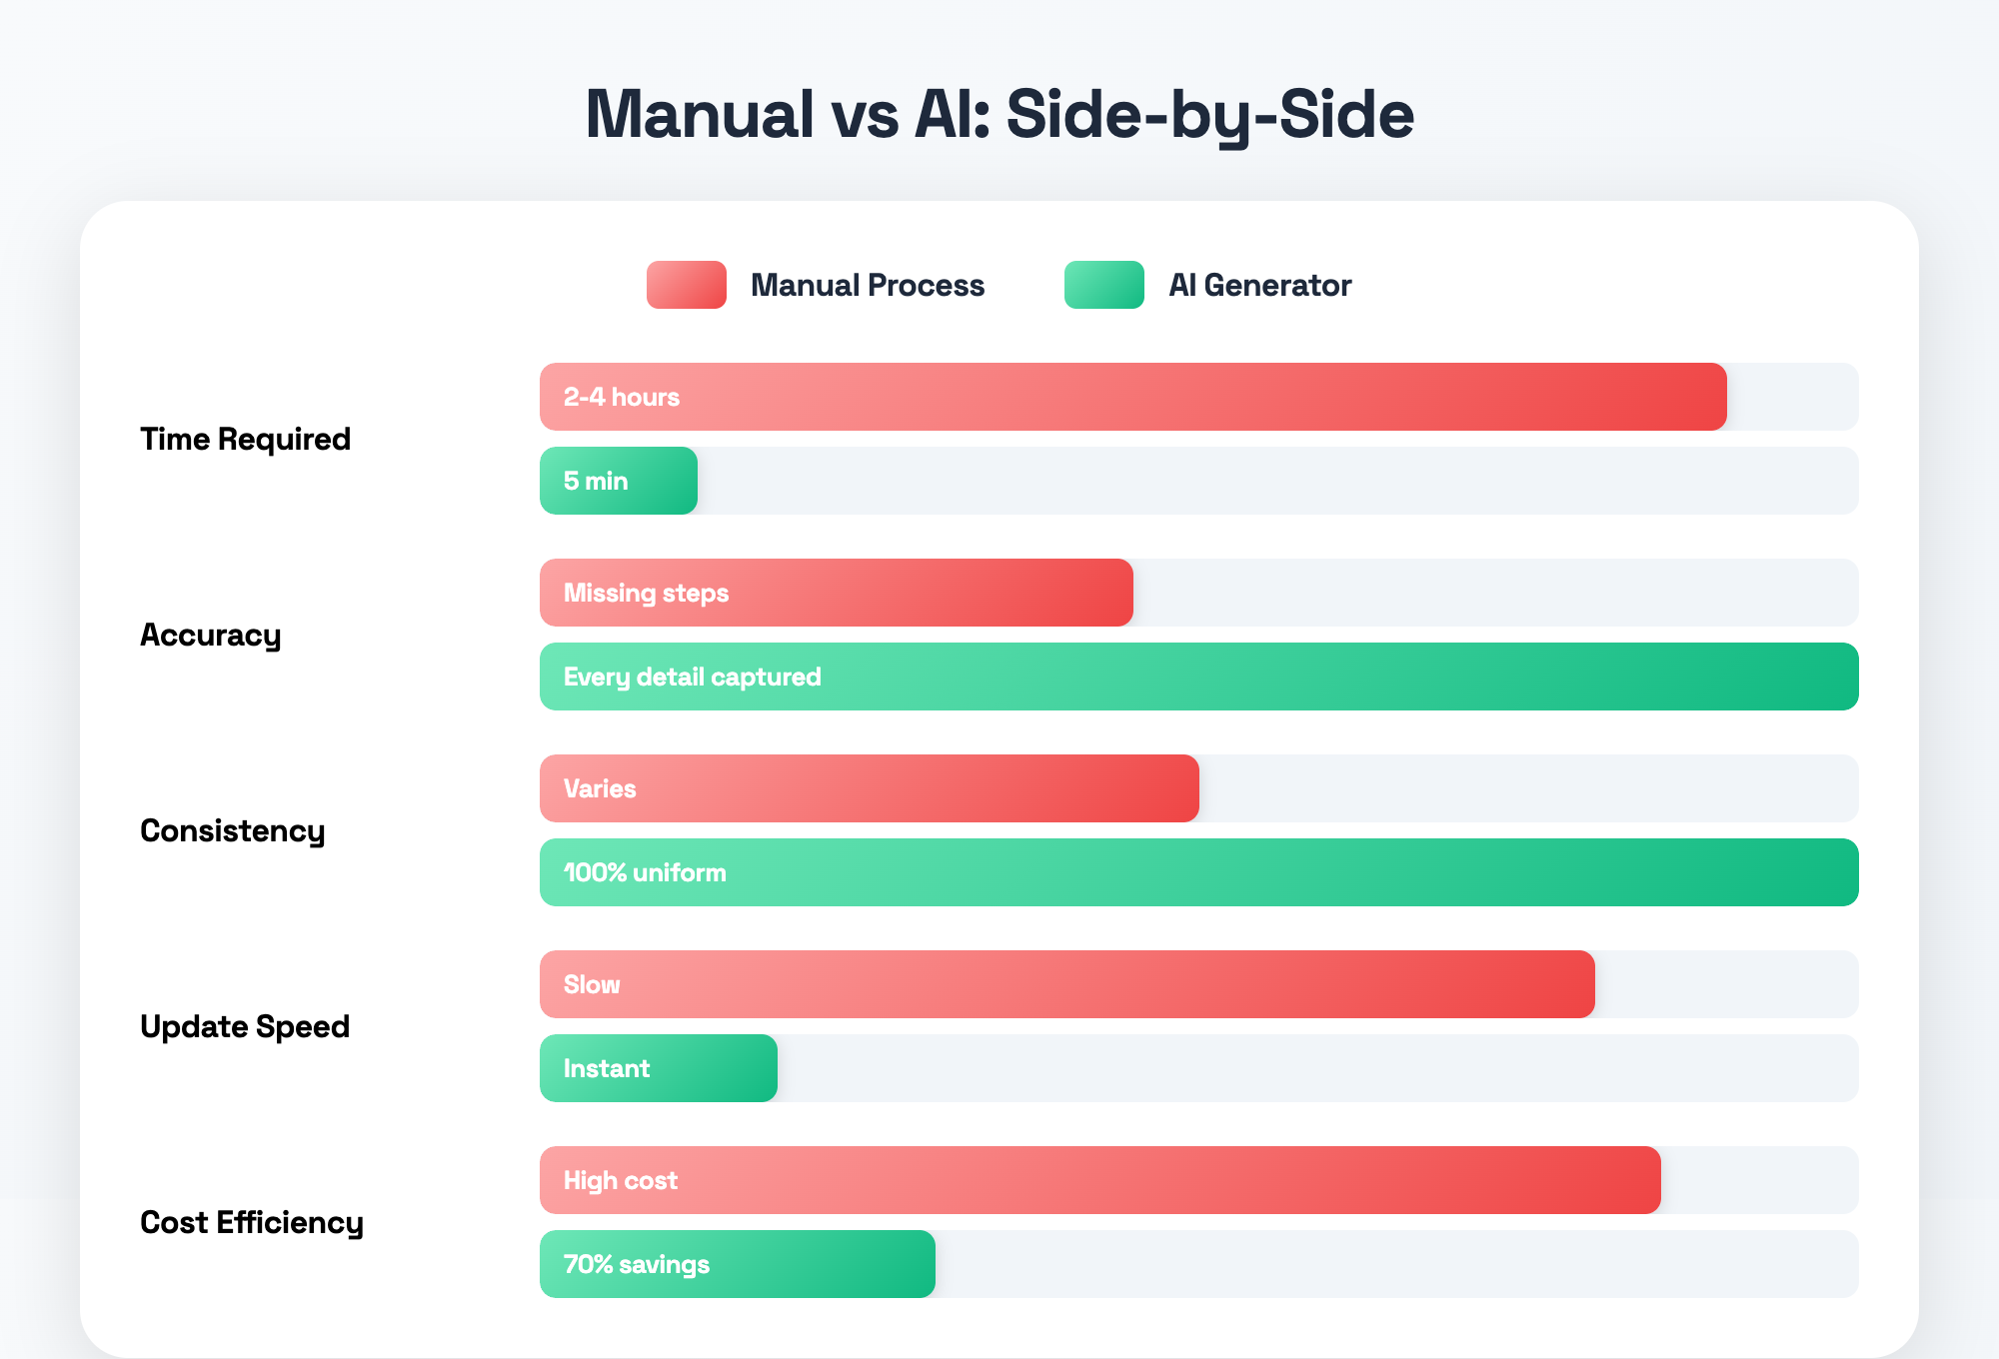Click the green 70% savings bar
The image size is (1999, 1359).
(737, 1264)
